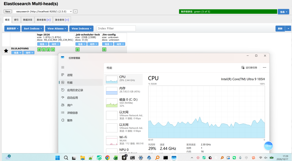This screenshot has height=161, width=292.
Task: Open 动作 dropdown for .ilm-config index
Action: tap(120, 44)
